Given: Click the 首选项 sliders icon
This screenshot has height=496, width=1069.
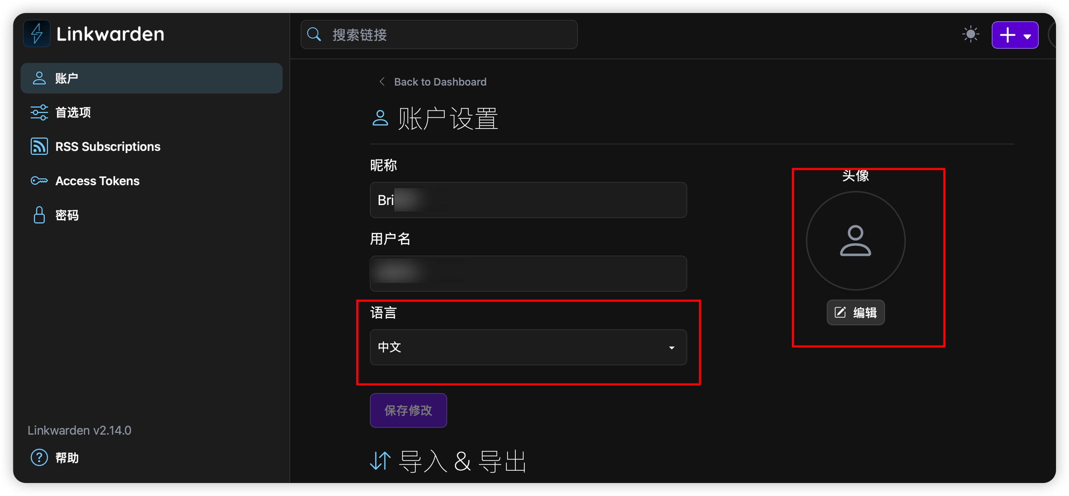Looking at the screenshot, I should (x=39, y=113).
